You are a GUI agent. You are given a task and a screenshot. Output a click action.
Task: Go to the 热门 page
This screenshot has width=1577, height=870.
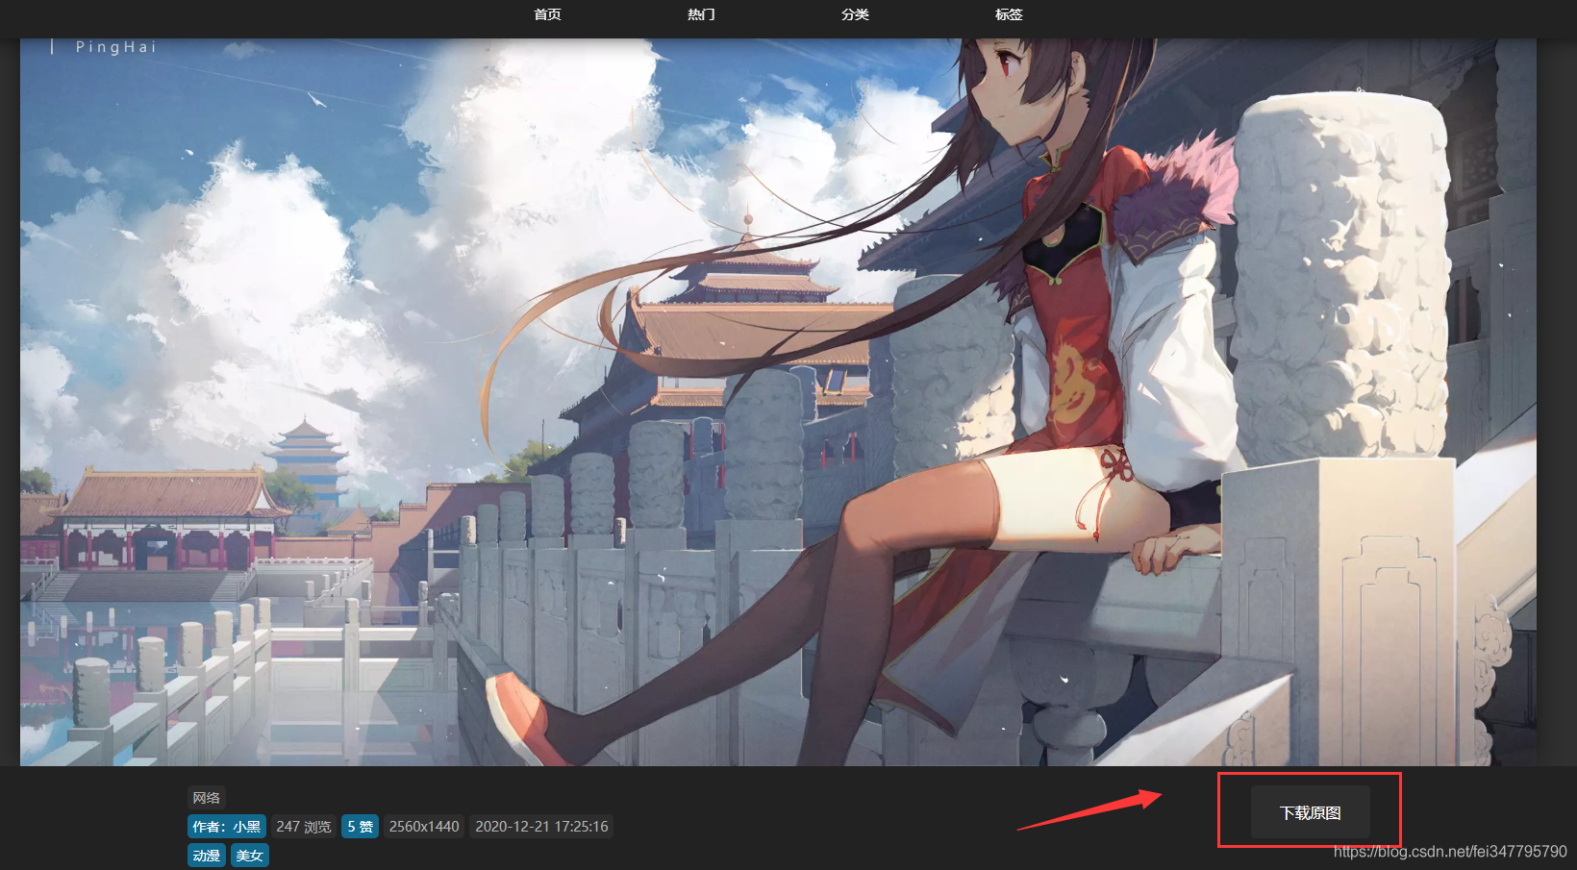(x=701, y=14)
